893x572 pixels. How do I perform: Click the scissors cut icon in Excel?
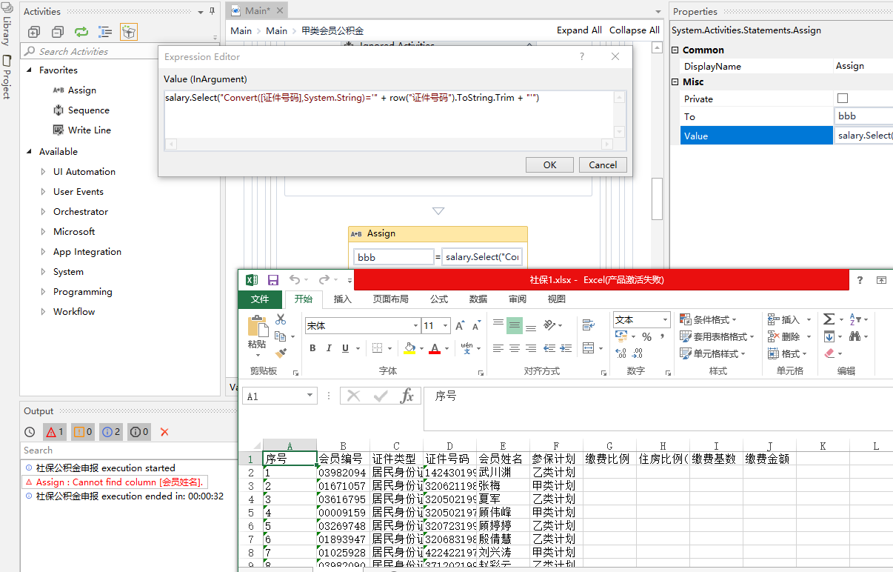281,319
